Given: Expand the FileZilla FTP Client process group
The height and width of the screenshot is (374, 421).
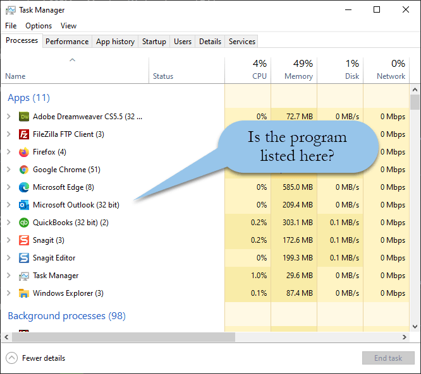Looking at the screenshot, I should (9, 134).
